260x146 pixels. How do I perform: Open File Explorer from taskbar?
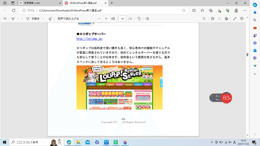pos(78,142)
